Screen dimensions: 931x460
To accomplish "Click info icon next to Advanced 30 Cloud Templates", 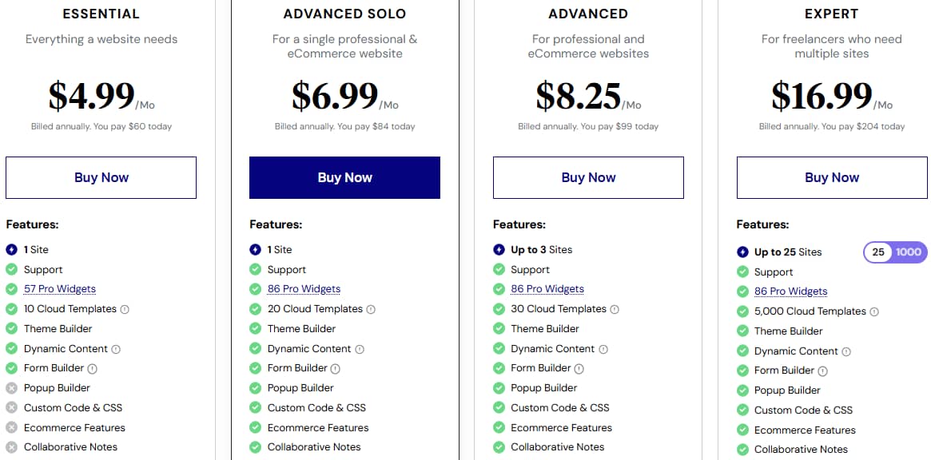I will pyautogui.click(x=615, y=309).
